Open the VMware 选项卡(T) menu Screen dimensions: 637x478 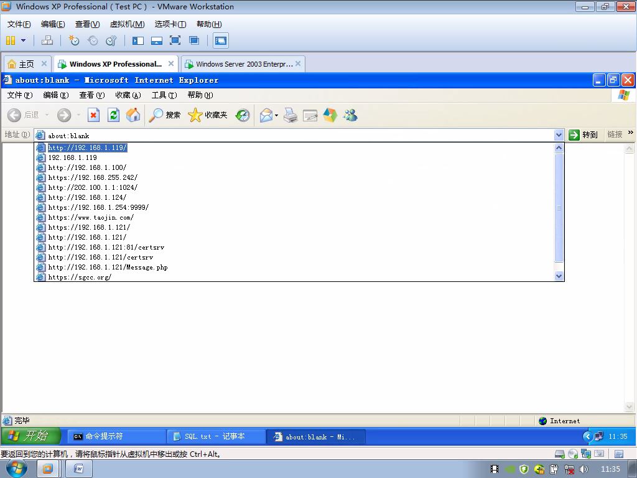170,24
